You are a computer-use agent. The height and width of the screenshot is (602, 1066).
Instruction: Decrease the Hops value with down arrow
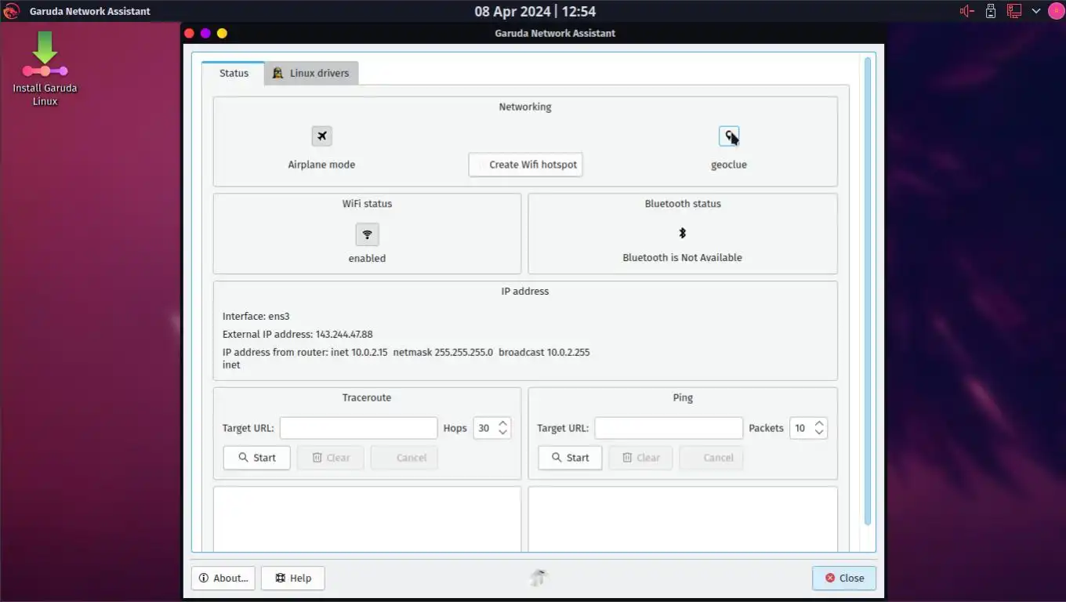(503, 433)
